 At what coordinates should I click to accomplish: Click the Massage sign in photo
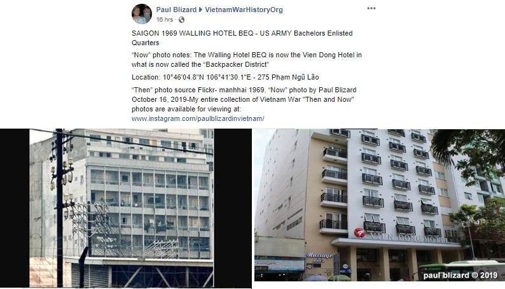click(319, 255)
